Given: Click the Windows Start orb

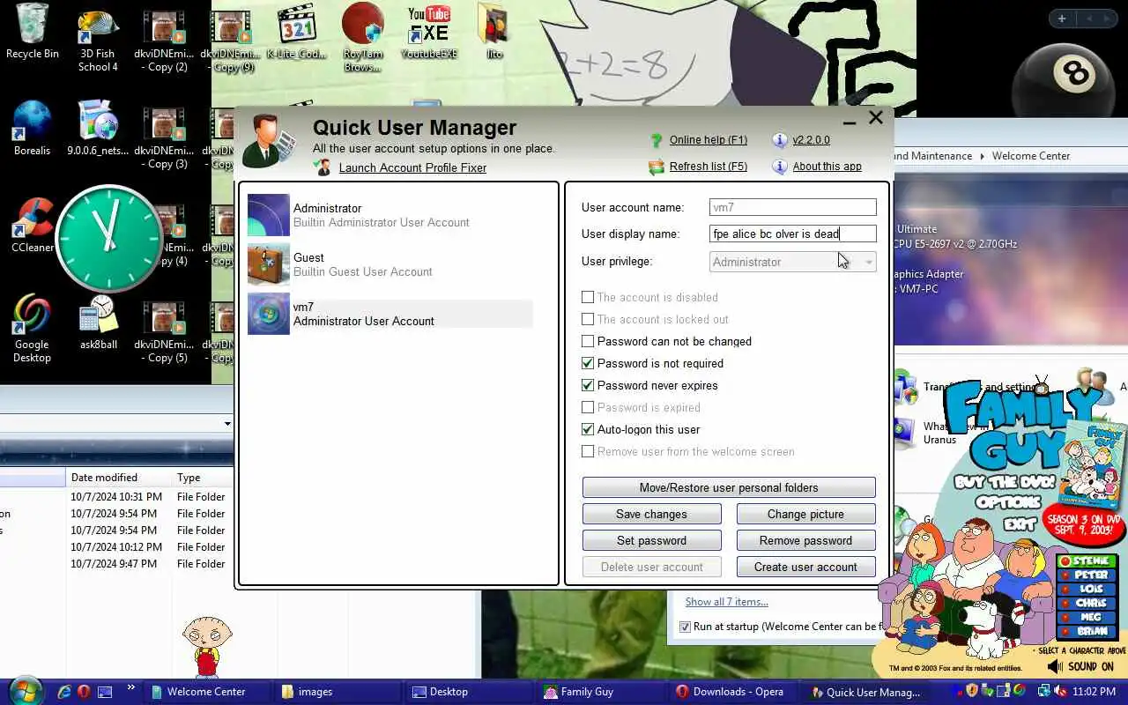Looking at the screenshot, I should (24, 690).
